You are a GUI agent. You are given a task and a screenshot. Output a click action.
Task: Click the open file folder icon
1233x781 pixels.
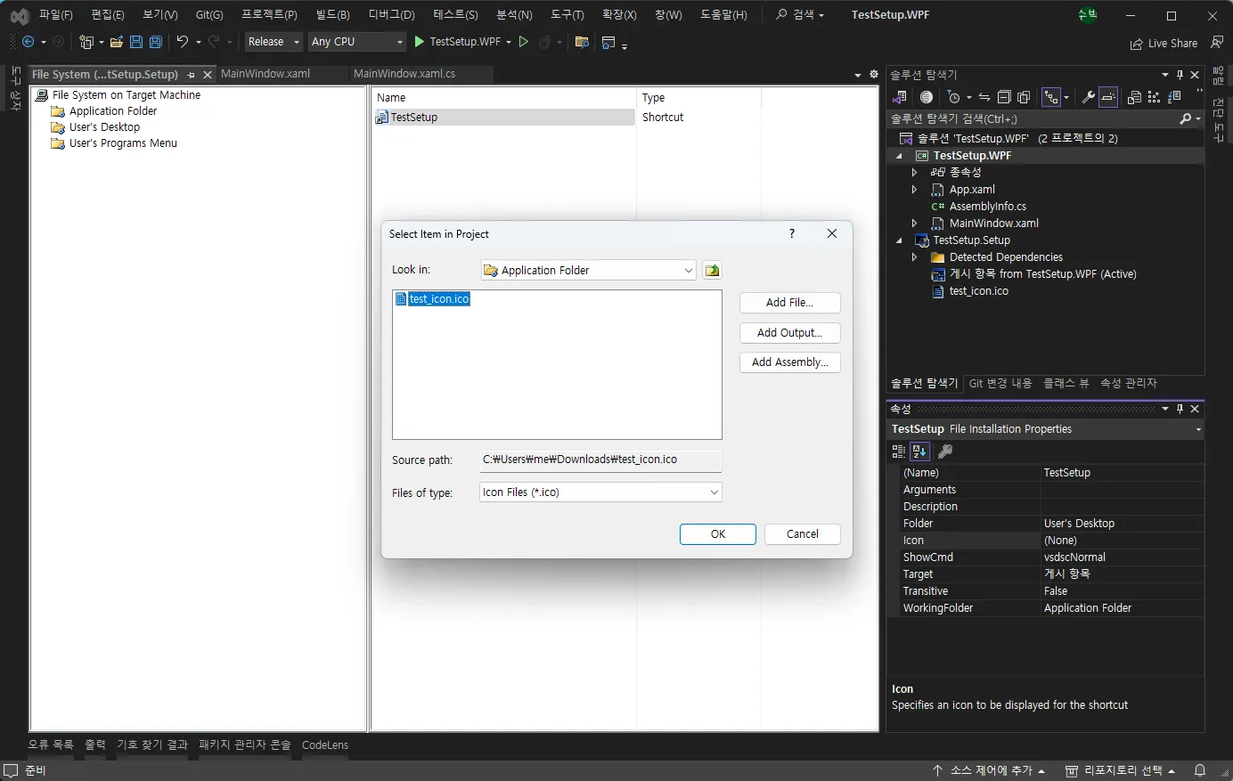click(116, 42)
